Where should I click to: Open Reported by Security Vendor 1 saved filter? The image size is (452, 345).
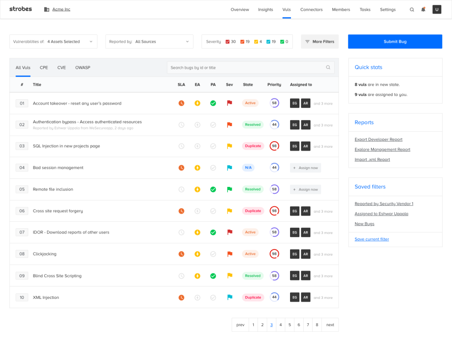coord(384,203)
